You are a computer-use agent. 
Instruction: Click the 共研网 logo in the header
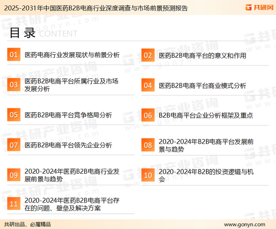pyautogui.click(x=259, y=8)
